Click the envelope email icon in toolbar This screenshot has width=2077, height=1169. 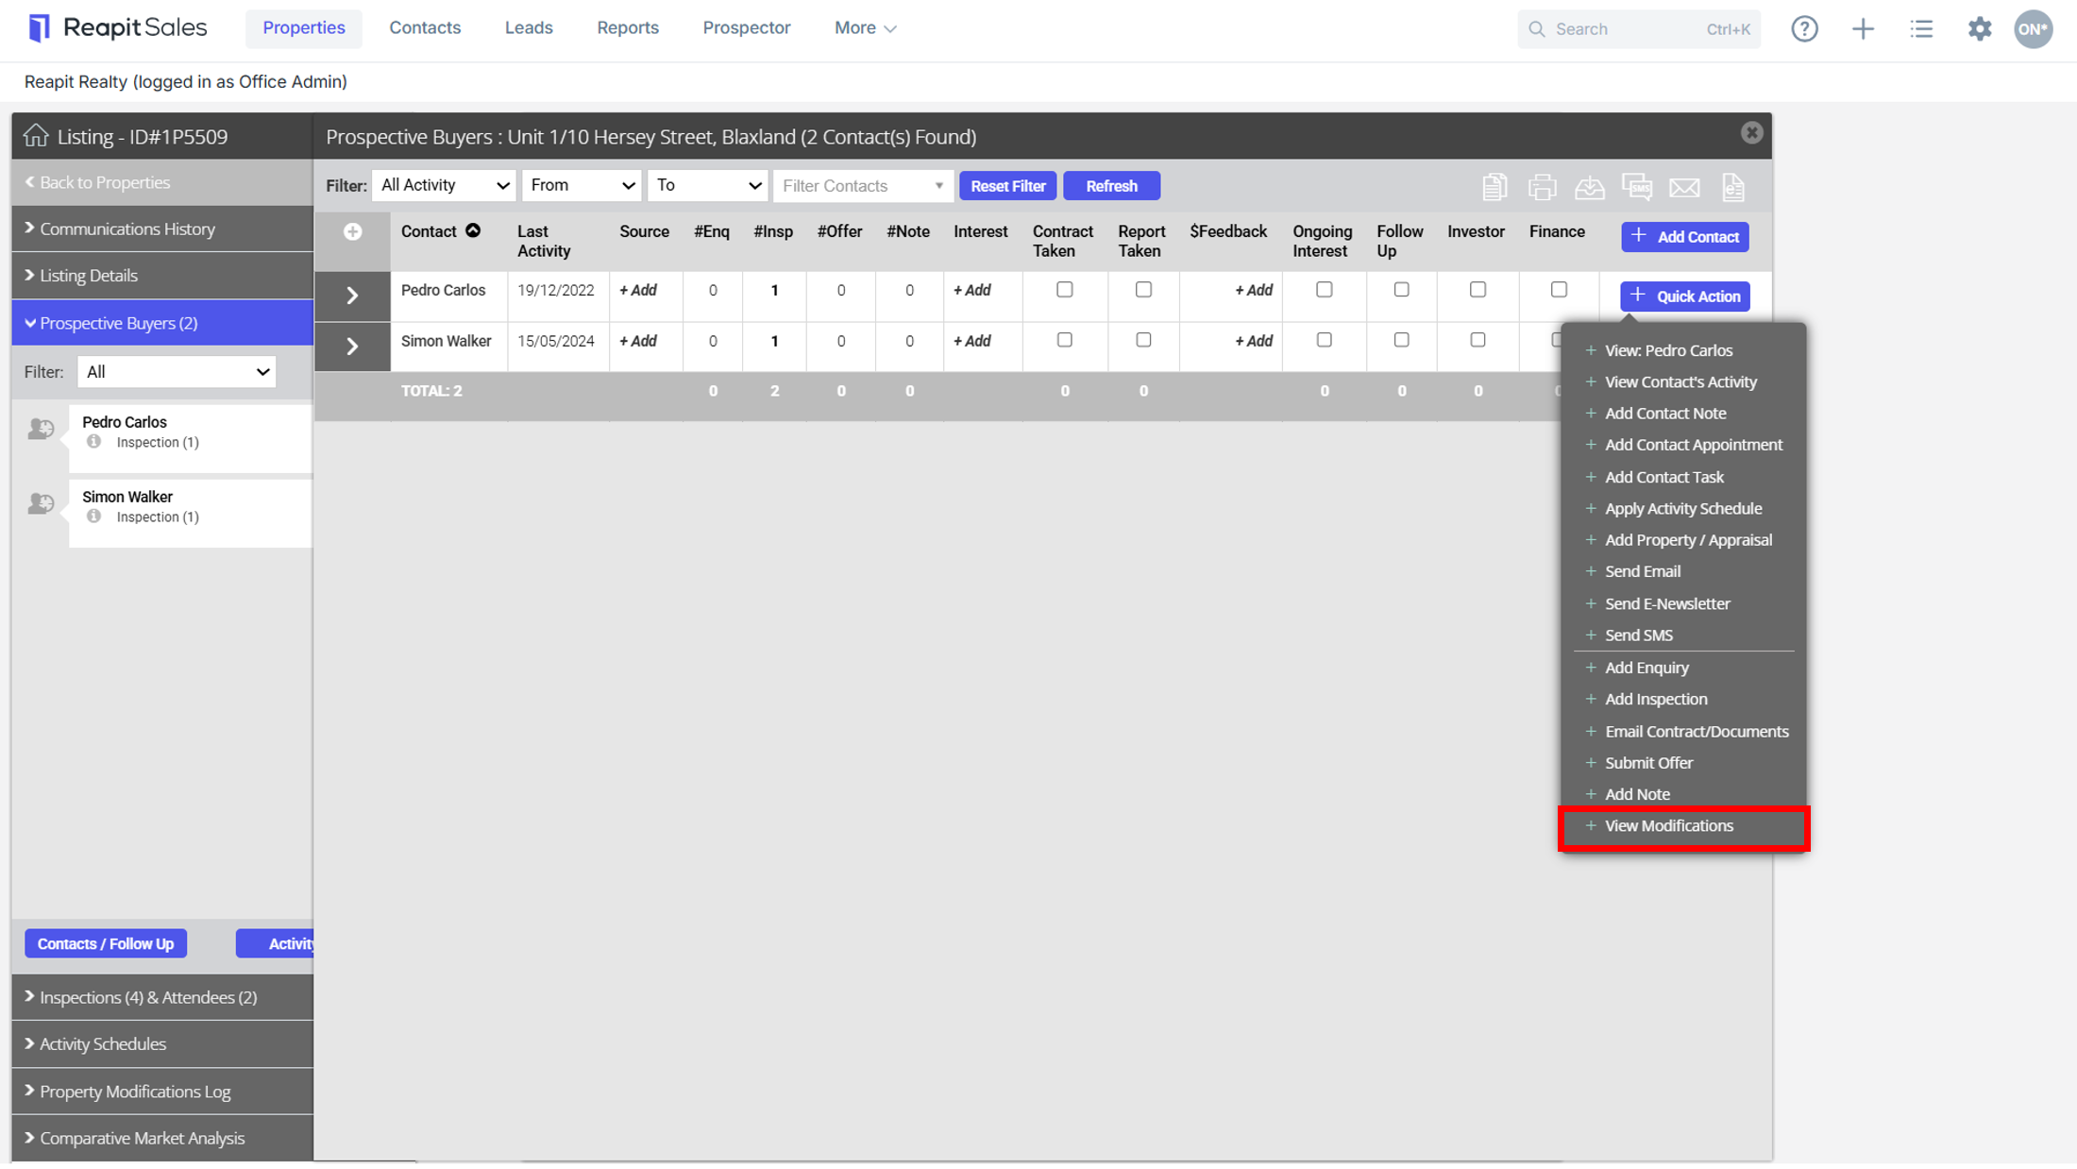click(1684, 188)
